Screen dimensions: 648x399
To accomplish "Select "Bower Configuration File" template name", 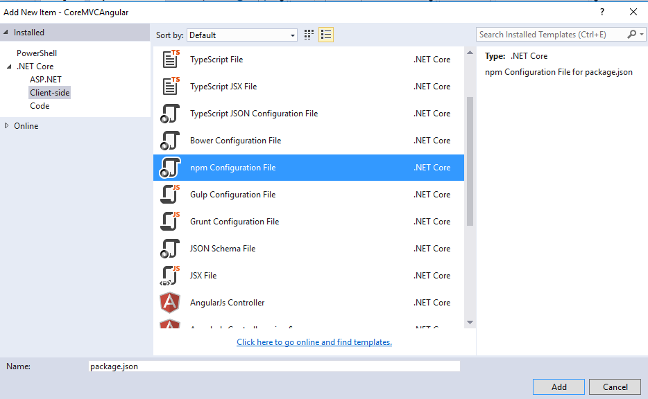I will click(236, 141).
